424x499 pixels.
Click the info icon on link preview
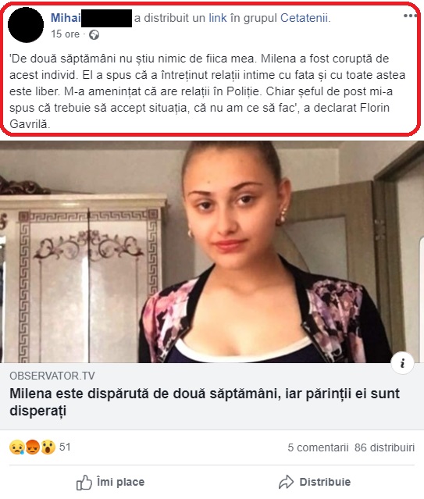point(402,363)
